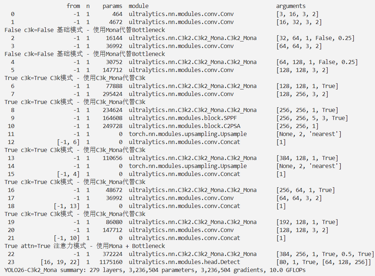Click params value 234624 in row 8
The image size is (375, 276).
point(112,110)
